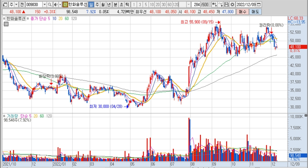This screenshot has height=168, width=308.
Task: Open the grid table icon below the legend
Action: (x=6, y=24)
